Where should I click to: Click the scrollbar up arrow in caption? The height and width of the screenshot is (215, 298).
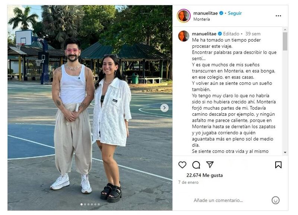pos(285,30)
